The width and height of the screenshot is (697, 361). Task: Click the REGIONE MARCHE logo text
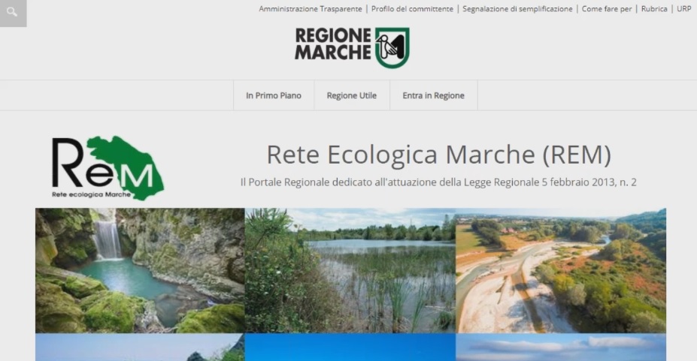coord(333,44)
